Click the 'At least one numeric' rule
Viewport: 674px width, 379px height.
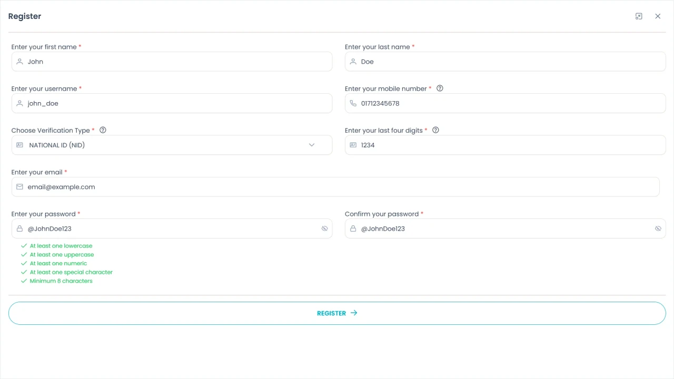(x=58, y=263)
